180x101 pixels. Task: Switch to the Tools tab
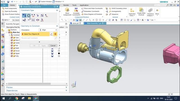tap(74, 5)
